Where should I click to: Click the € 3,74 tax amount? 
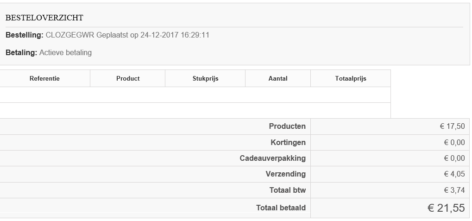pyautogui.click(x=454, y=190)
